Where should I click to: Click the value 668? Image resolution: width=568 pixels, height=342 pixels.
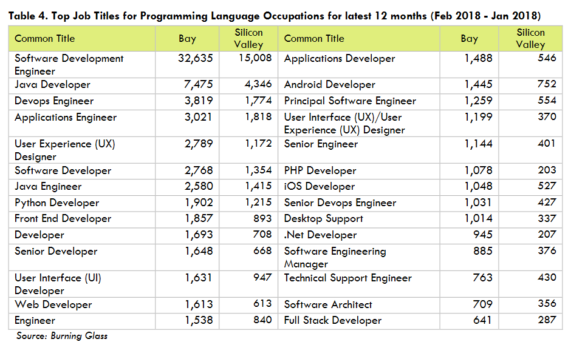(x=262, y=250)
